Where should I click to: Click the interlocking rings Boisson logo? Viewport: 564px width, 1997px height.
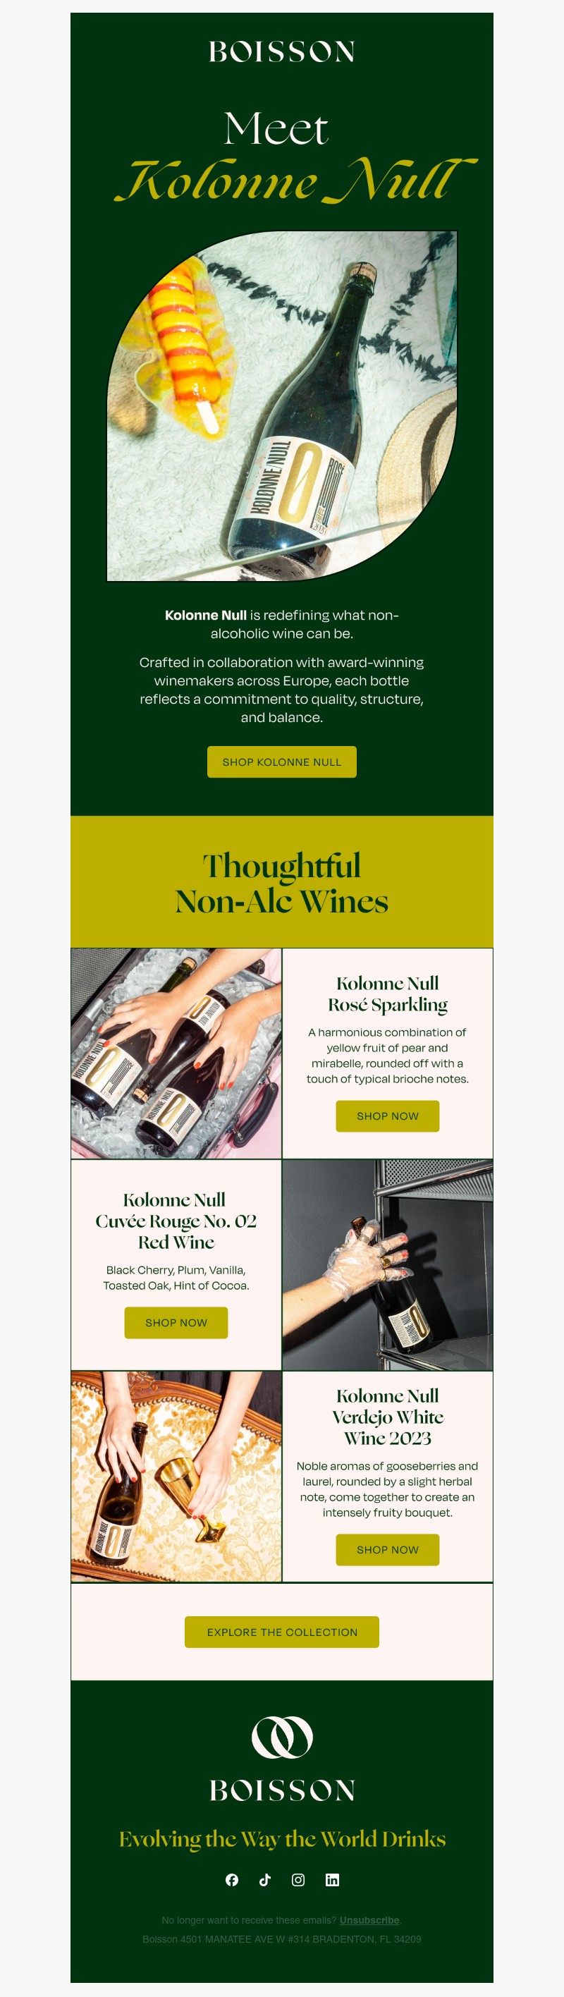[x=282, y=1738]
